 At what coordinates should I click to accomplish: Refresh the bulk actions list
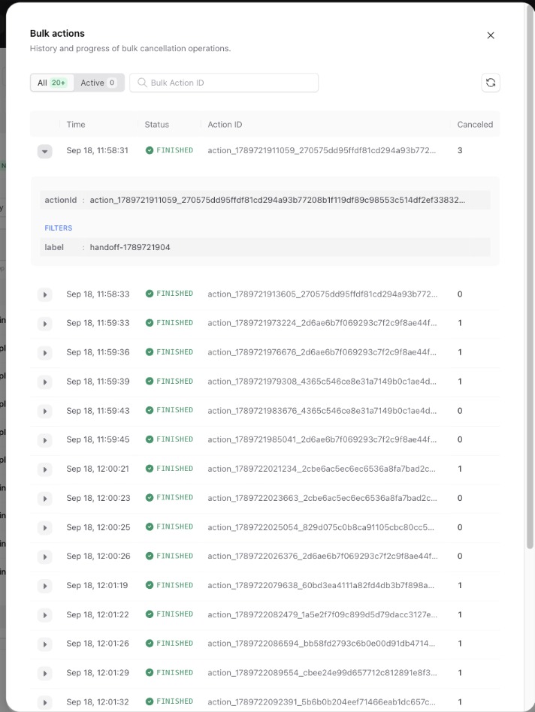[491, 83]
